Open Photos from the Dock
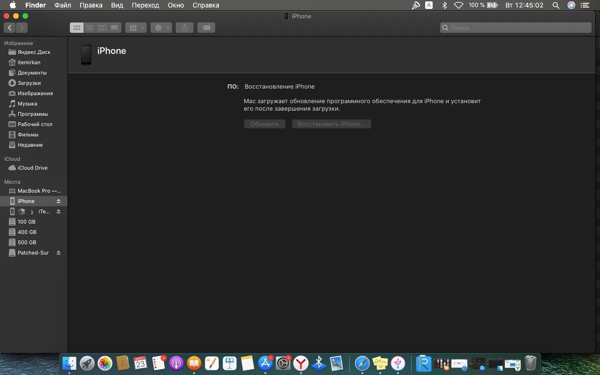 (105, 363)
